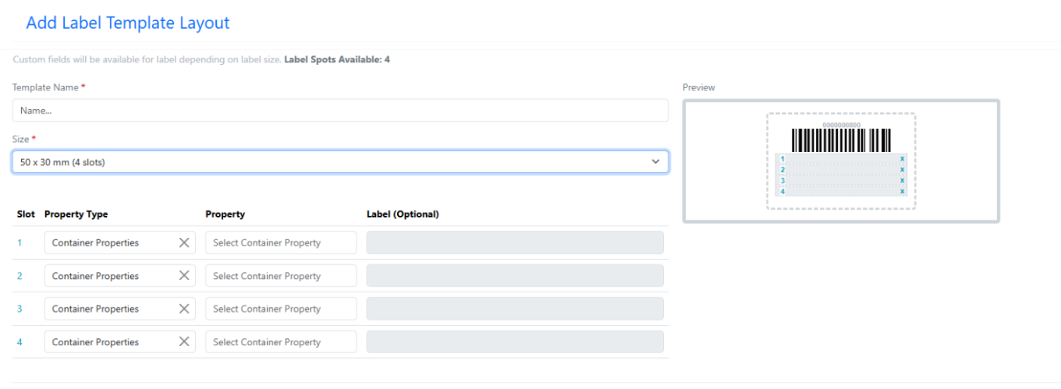Click the 'Property' column header
The height and width of the screenshot is (389, 1061).
tap(225, 214)
